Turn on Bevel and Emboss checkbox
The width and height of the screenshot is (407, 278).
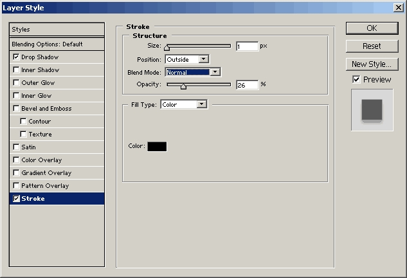point(16,108)
